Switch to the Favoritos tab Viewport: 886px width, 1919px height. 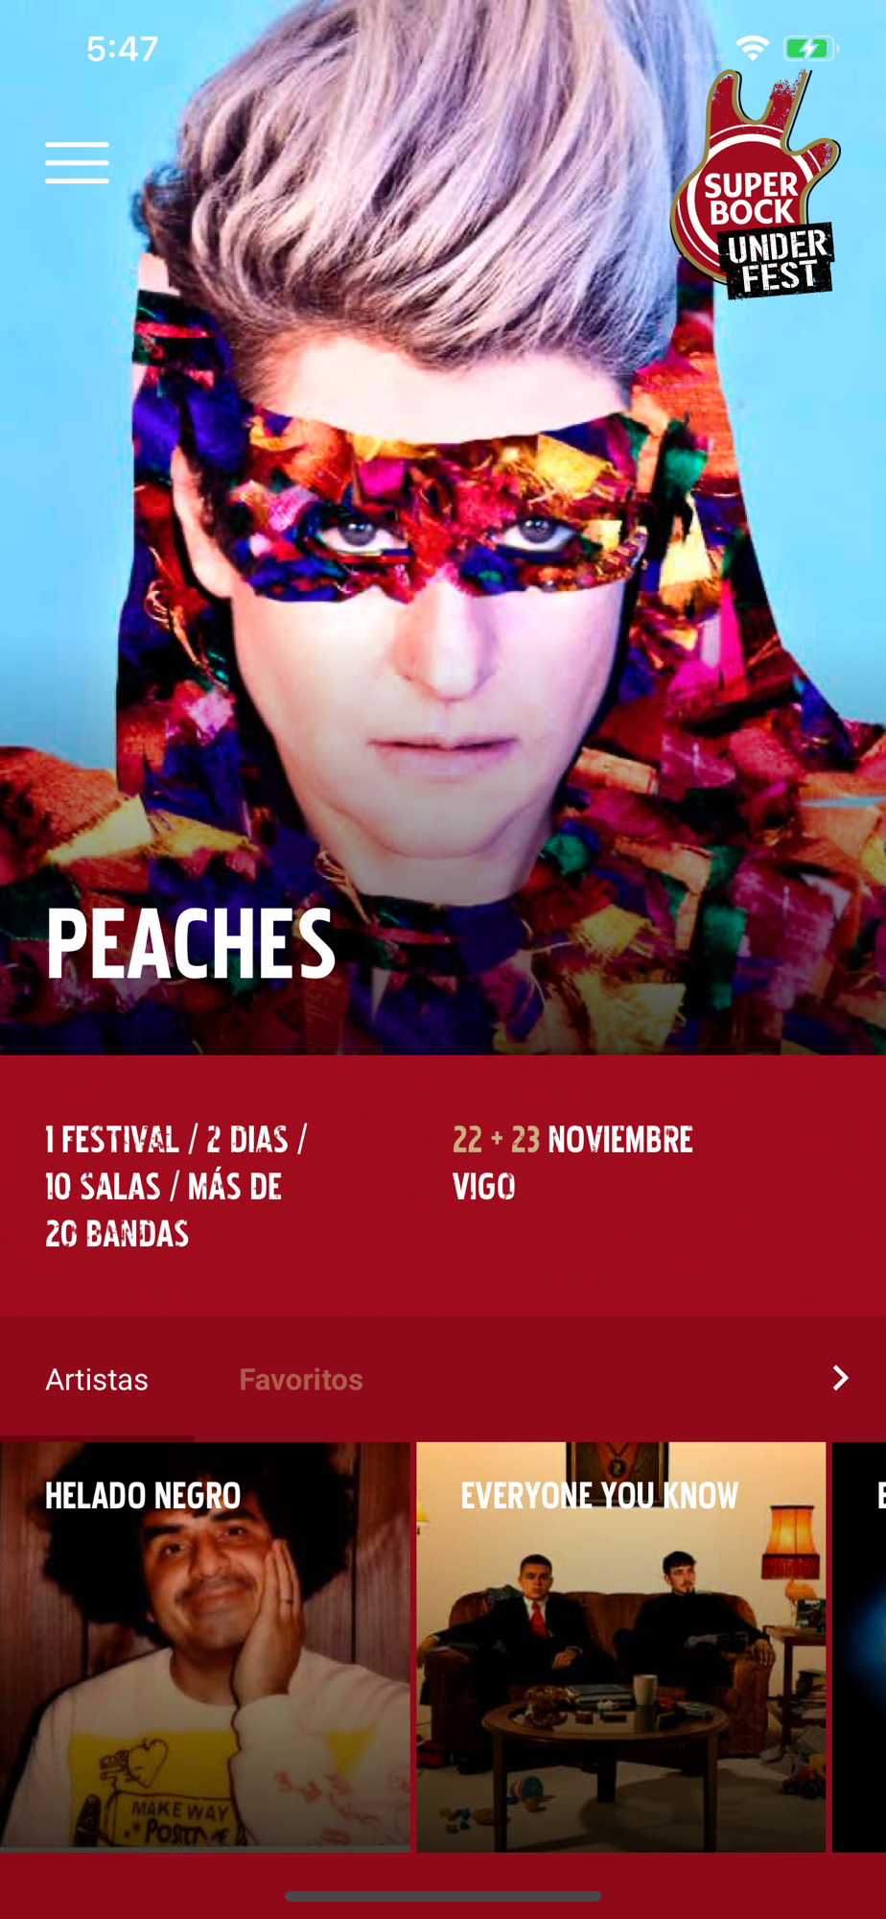301,1380
